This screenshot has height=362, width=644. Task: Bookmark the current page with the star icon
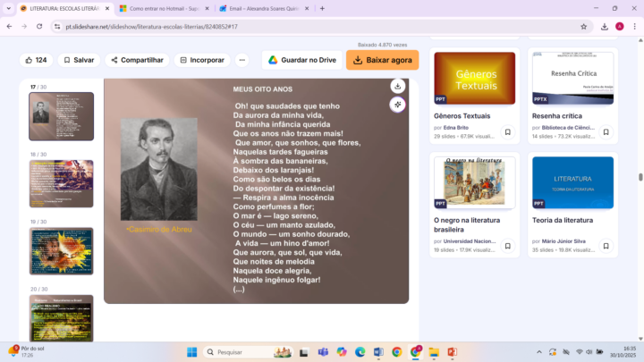coord(583,27)
